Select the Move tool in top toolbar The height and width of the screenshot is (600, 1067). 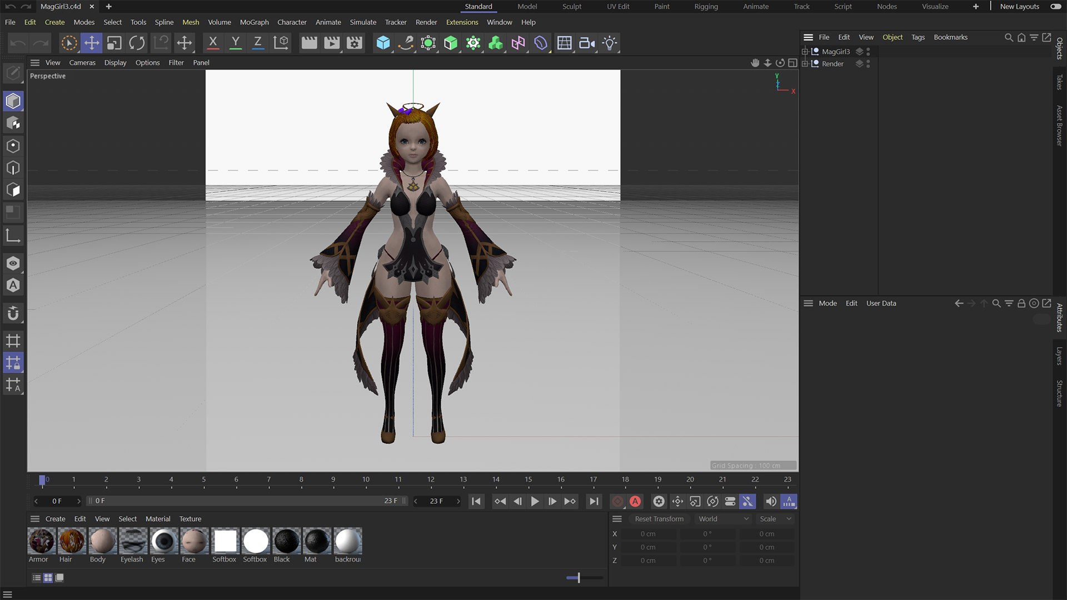tap(92, 43)
